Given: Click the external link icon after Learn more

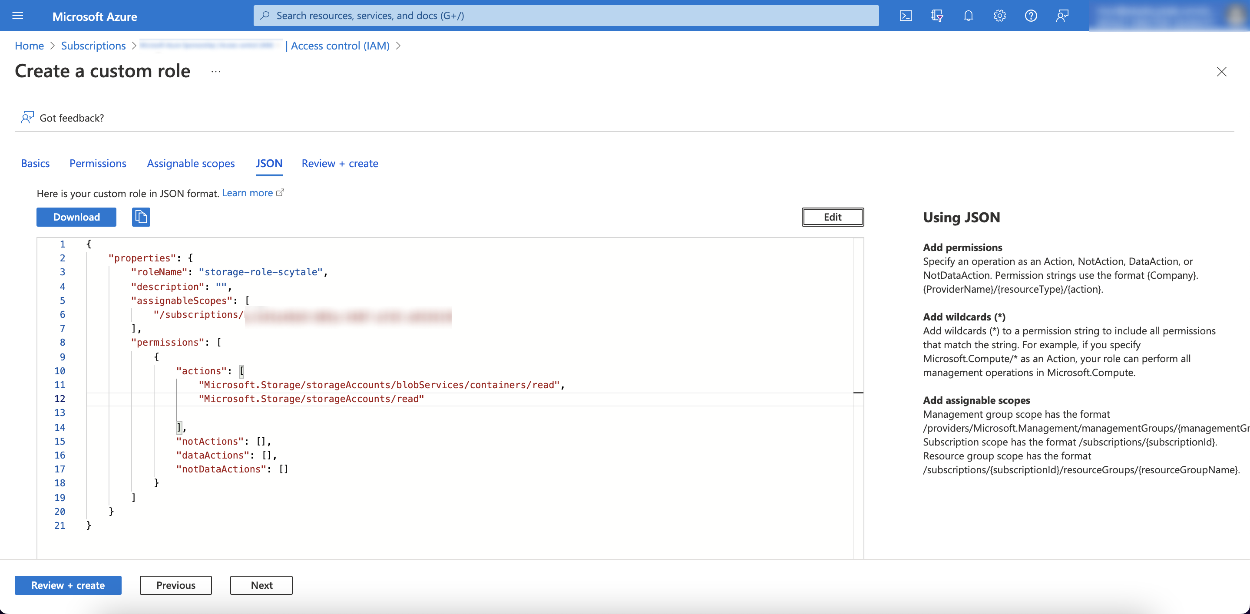Looking at the screenshot, I should (x=280, y=192).
